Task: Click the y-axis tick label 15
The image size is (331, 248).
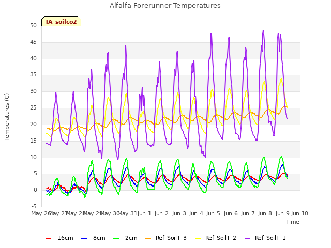Action: [x=33, y=141]
